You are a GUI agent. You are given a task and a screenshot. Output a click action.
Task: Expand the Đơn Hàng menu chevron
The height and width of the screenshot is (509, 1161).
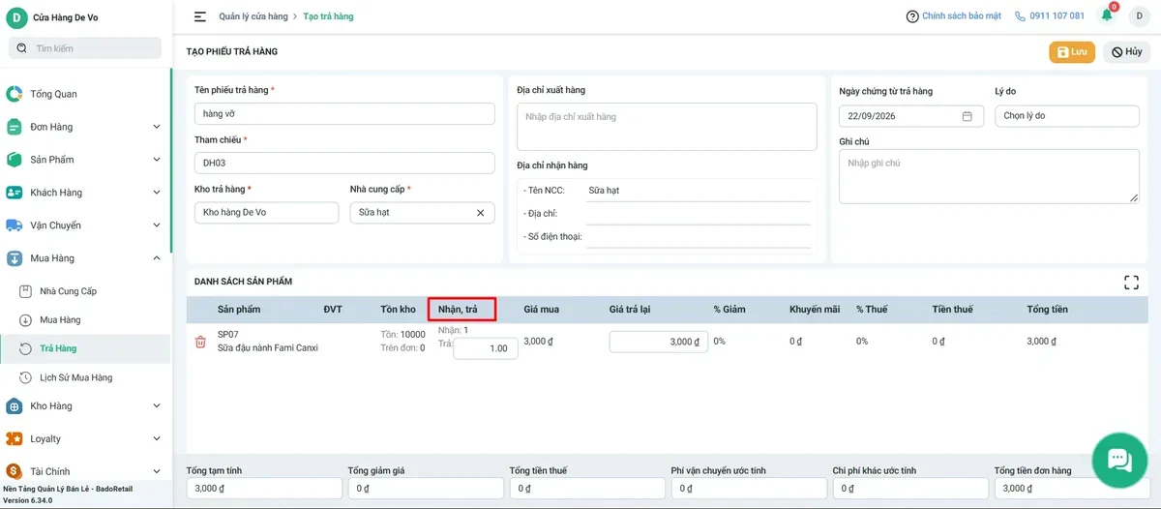(157, 127)
